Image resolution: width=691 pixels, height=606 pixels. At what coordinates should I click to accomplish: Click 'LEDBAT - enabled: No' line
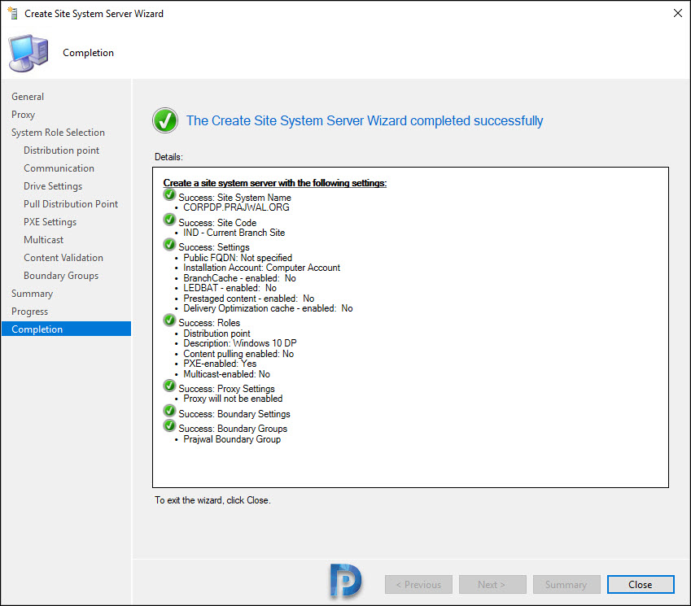230,288
